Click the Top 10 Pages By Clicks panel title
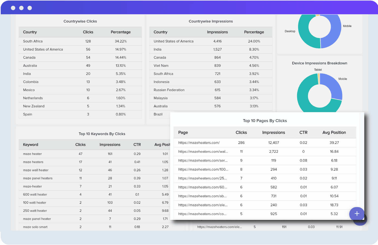Viewport: 378px width, 245px height. [x=265, y=120]
